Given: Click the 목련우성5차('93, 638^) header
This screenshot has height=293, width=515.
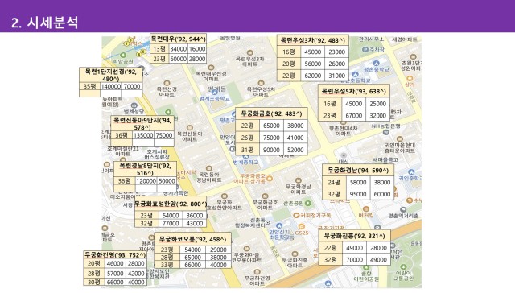Looking at the screenshot, I should point(354,91).
